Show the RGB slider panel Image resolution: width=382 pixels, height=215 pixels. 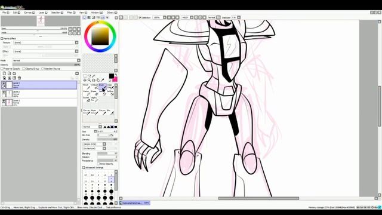[x=89, y=17]
